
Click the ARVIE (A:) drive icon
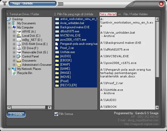(19, 32)
